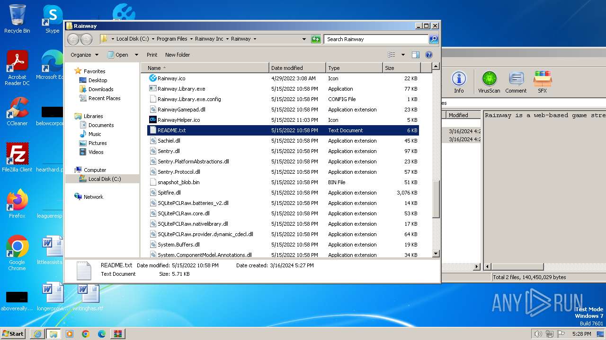This screenshot has height=340, width=606.
Task: Open FileZilla Client desktop icon
Action: point(17,157)
